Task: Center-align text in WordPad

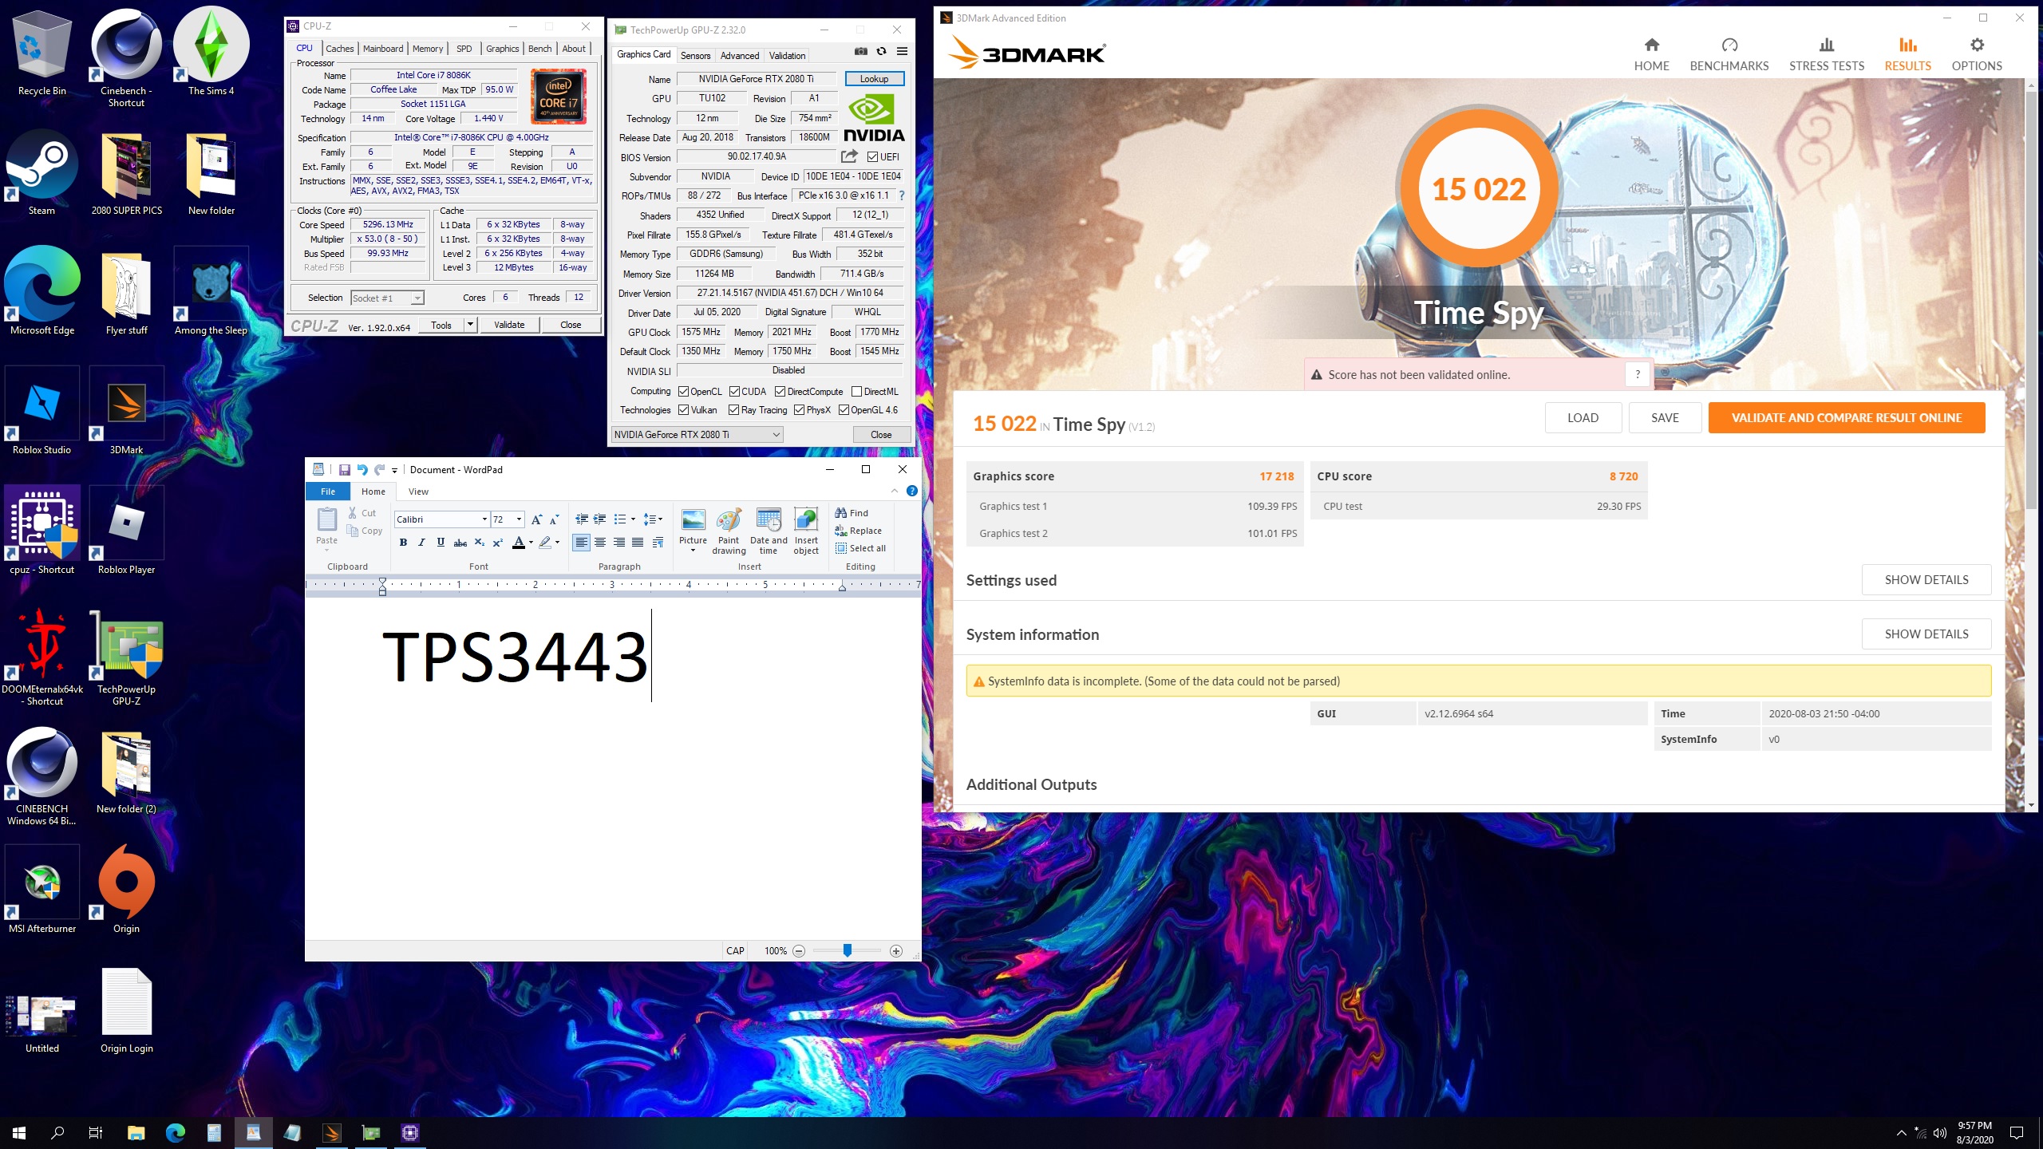Action: 600,543
